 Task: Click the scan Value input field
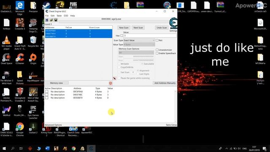(150, 35)
